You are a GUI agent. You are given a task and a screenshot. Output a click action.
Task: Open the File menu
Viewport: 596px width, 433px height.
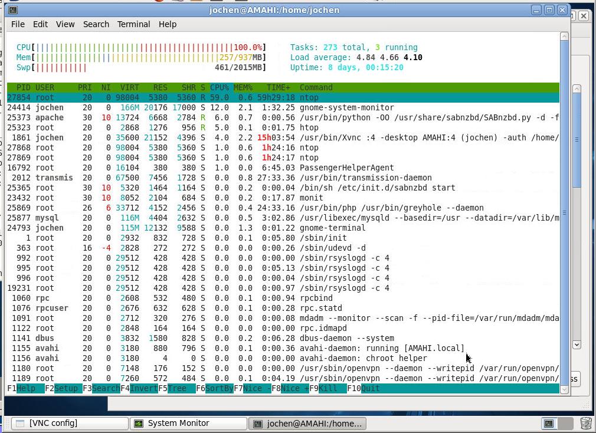click(x=18, y=24)
